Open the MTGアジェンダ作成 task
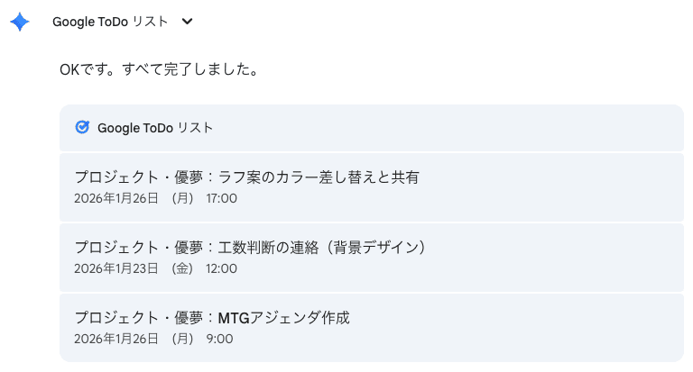This screenshot has width=693, height=372. [x=211, y=317]
